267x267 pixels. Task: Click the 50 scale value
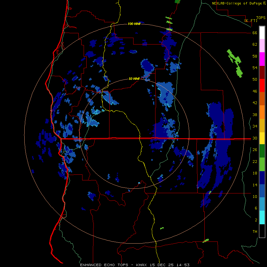(255, 80)
